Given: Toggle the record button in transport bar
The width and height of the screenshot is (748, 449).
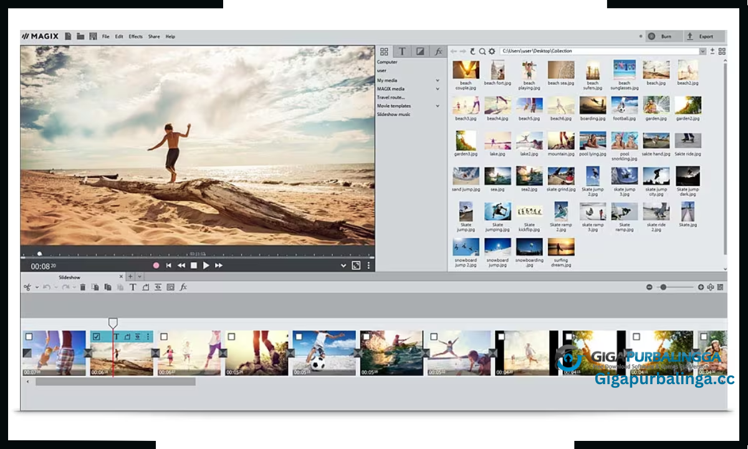Looking at the screenshot, I should [156, 265].
